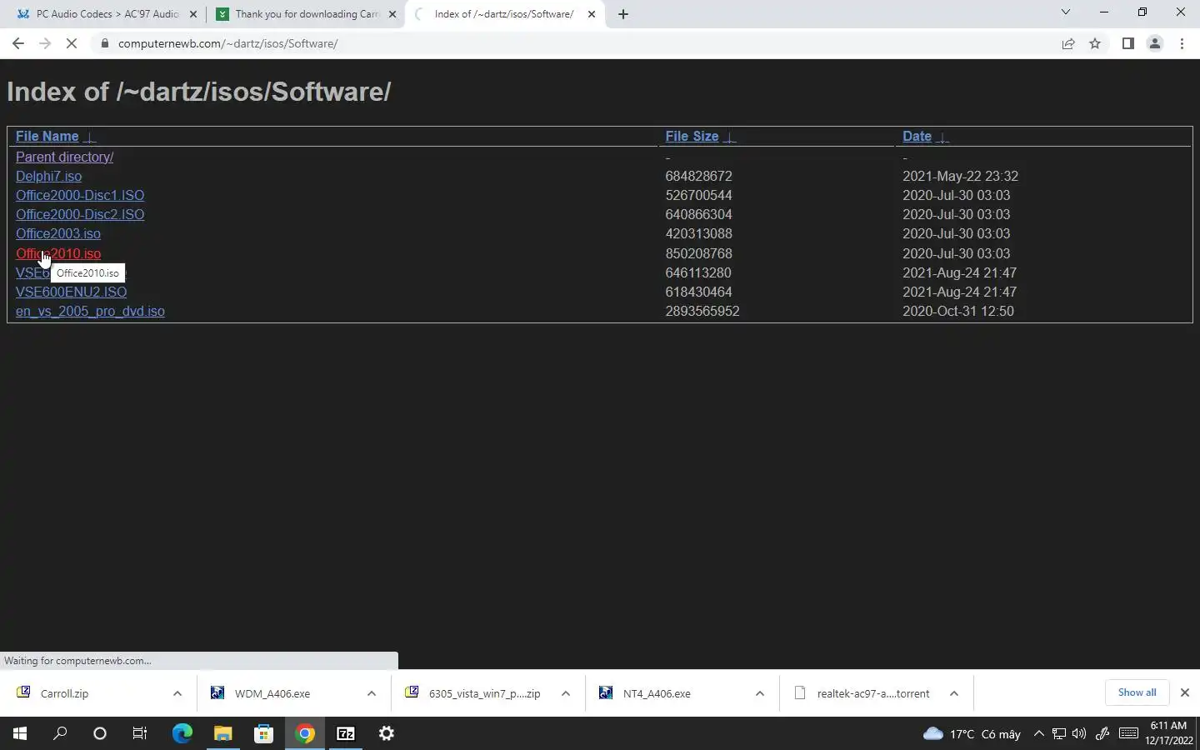Open Cortana from taskbar
1200x750 pixels.
(100, 733)
